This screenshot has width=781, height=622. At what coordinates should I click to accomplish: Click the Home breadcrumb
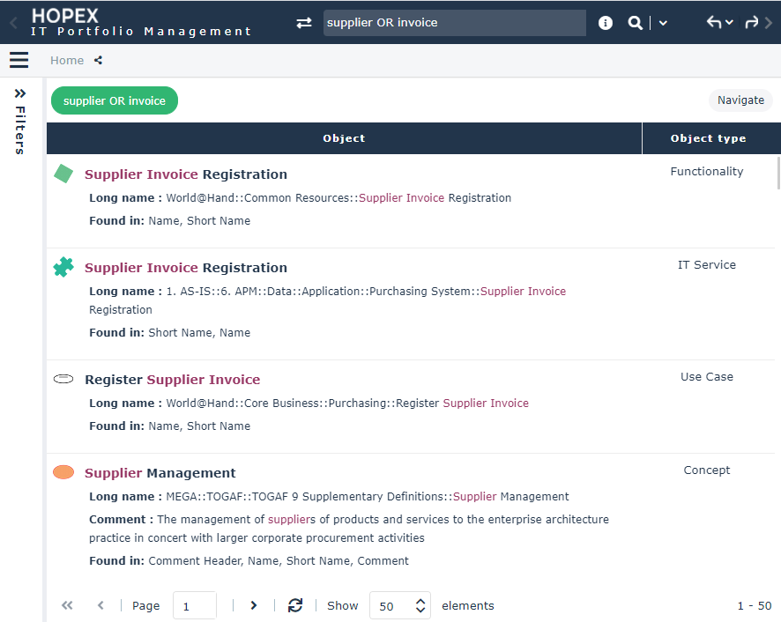point(67,61)
